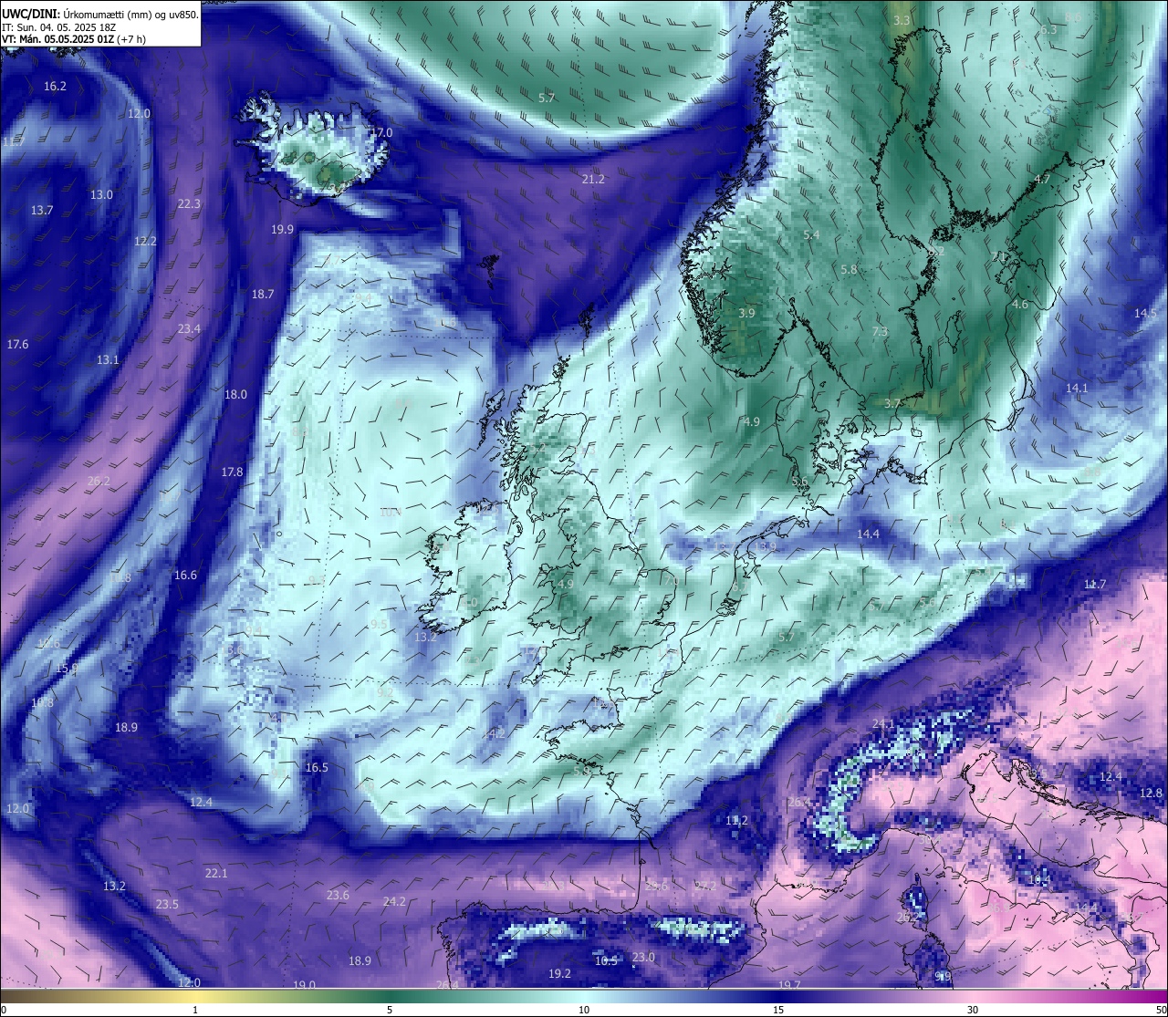Image resolution: width=1168 pixels, height=1017 pixels.
Task: Click the 19.9 value south of Iceland
Action: point(282,230)
